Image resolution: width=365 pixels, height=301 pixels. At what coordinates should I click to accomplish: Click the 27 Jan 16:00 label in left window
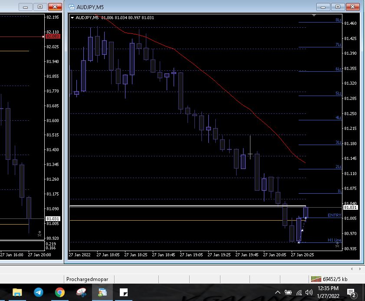tap(12, 255)
